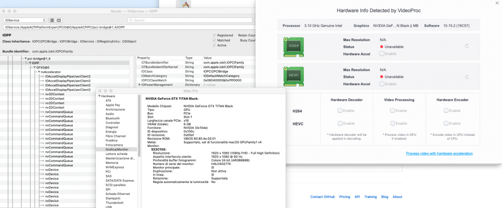The image size is (502, 208).
Task: Enable H264 Video Processing
Action: [x=392, y=111]
